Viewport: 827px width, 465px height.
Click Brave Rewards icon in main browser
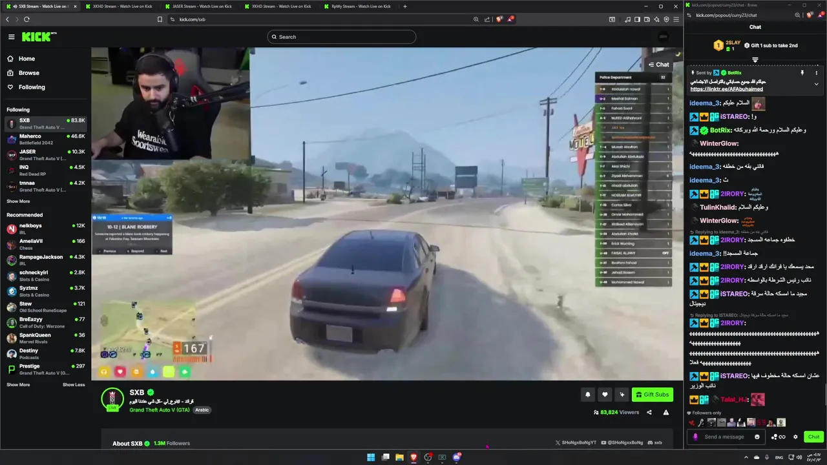(510, 19)
